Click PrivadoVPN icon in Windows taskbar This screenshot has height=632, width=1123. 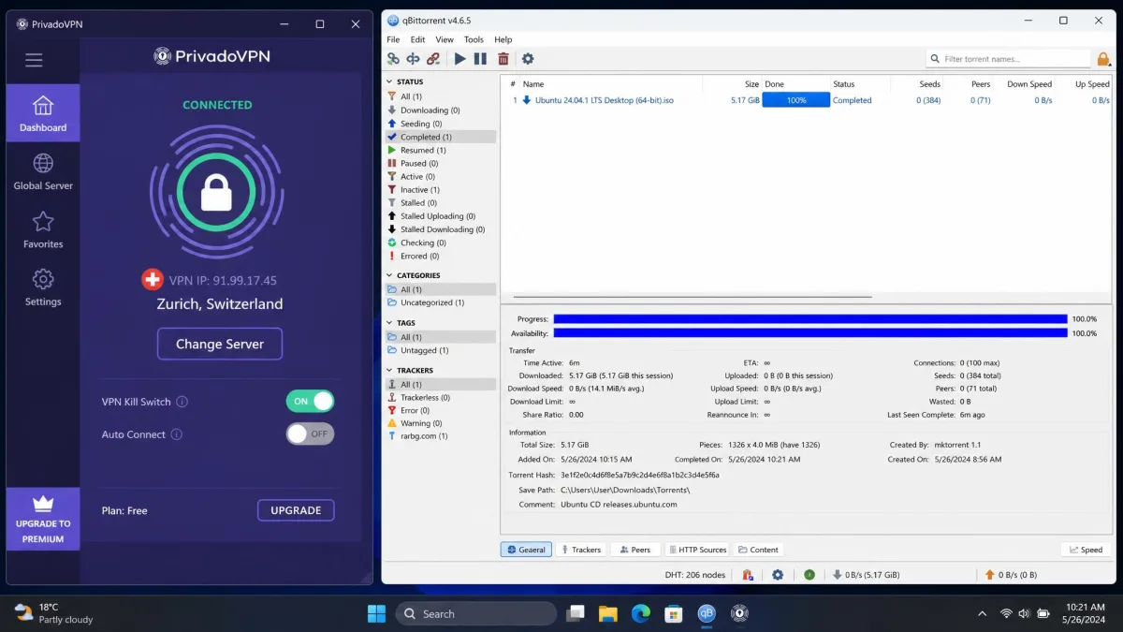pos(739,613)
